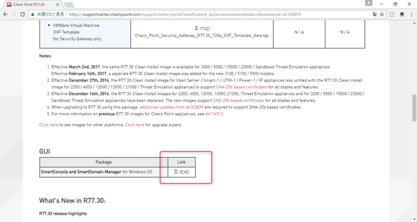The width and height of the screenshot is (417, 222).
Task: Click the translate page icon in address bar
Action: tap(375, 15)
